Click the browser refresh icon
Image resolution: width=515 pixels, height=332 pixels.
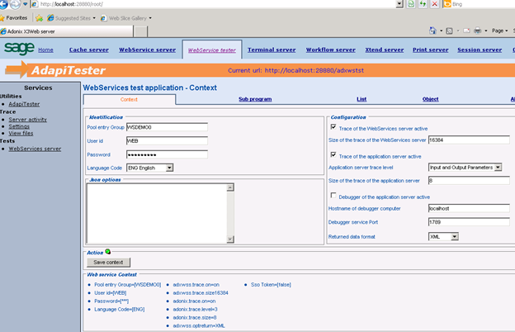click(x=422, y=4)
